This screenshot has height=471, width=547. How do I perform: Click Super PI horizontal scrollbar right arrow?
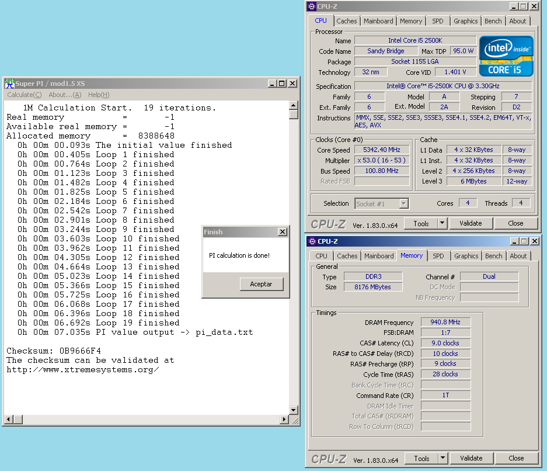pos(284,420)
